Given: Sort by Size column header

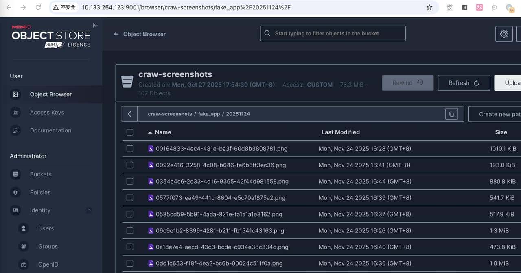Looking at the screenshot, I should pos(501,132).
